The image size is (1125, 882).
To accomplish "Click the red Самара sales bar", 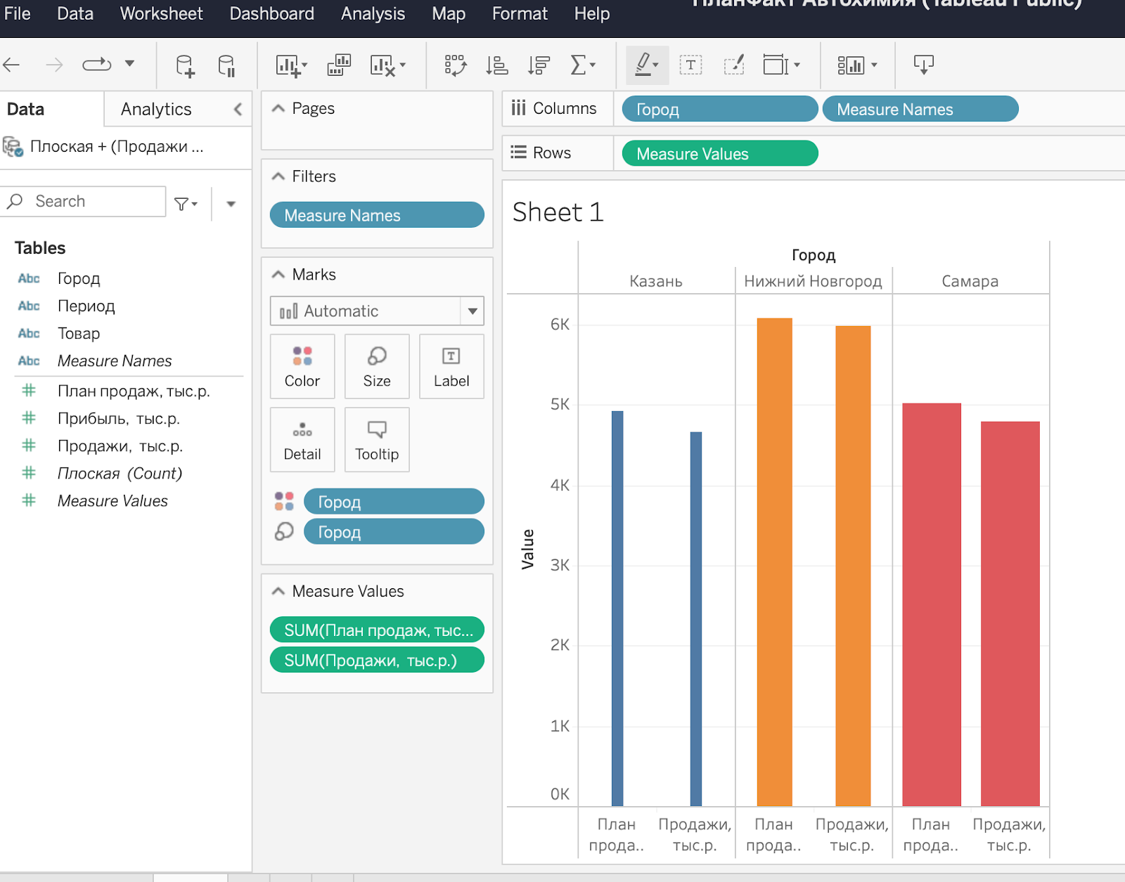I will [x=1010, y=614].
